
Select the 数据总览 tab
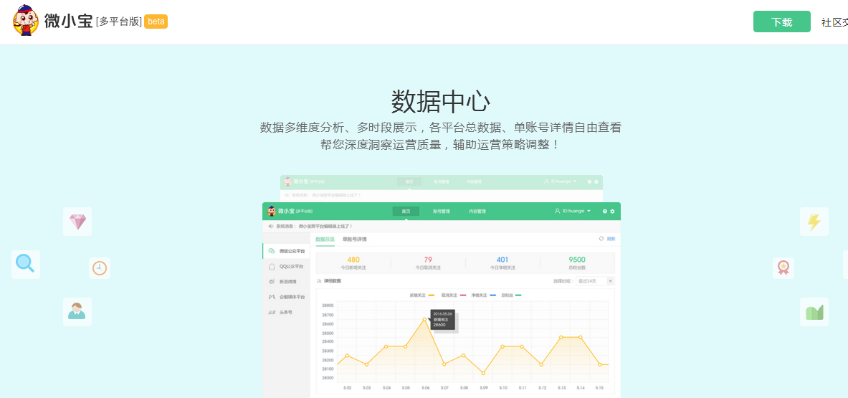325,239
